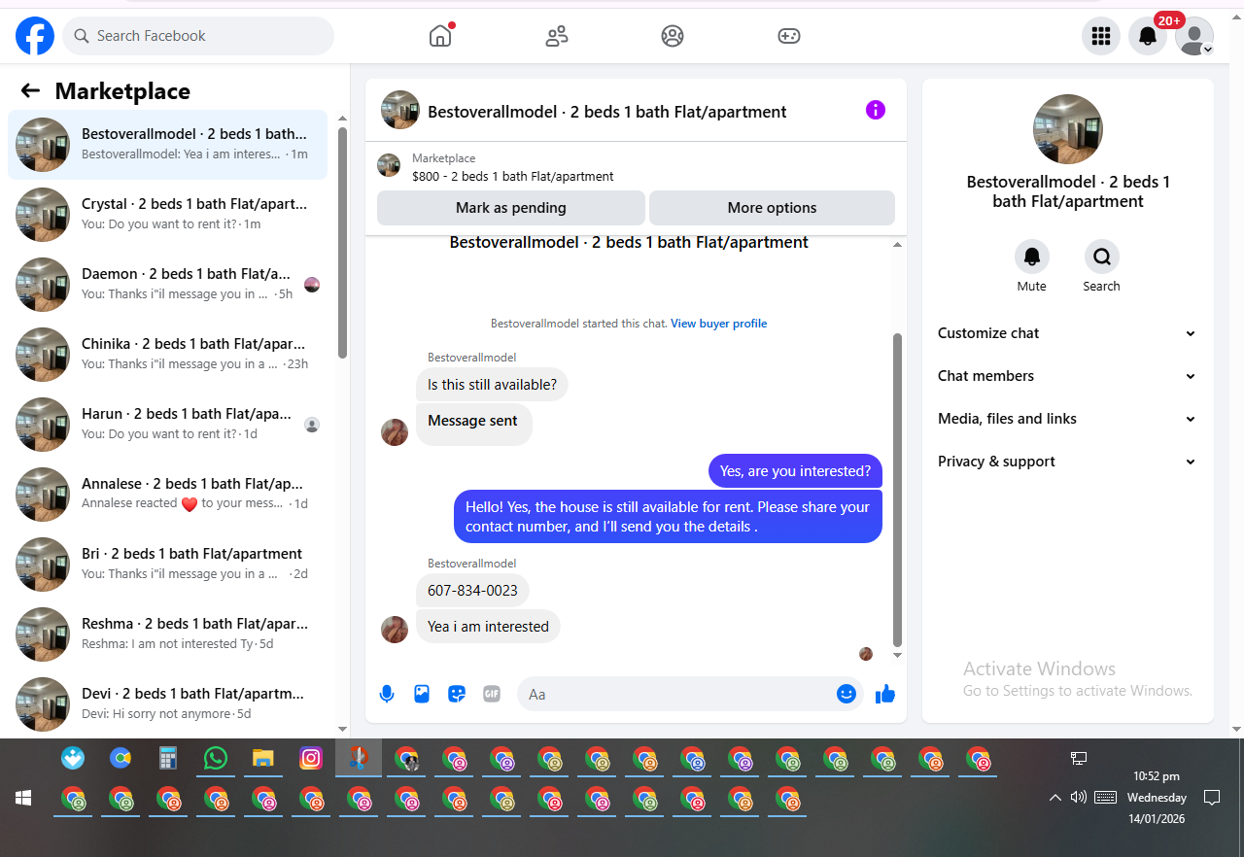Click the Search Facebook field
The image size is (1244, 857).
point(198,36)
